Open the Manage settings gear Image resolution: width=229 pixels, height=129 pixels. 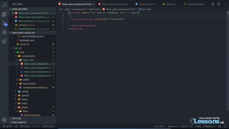tap(4, 120)
